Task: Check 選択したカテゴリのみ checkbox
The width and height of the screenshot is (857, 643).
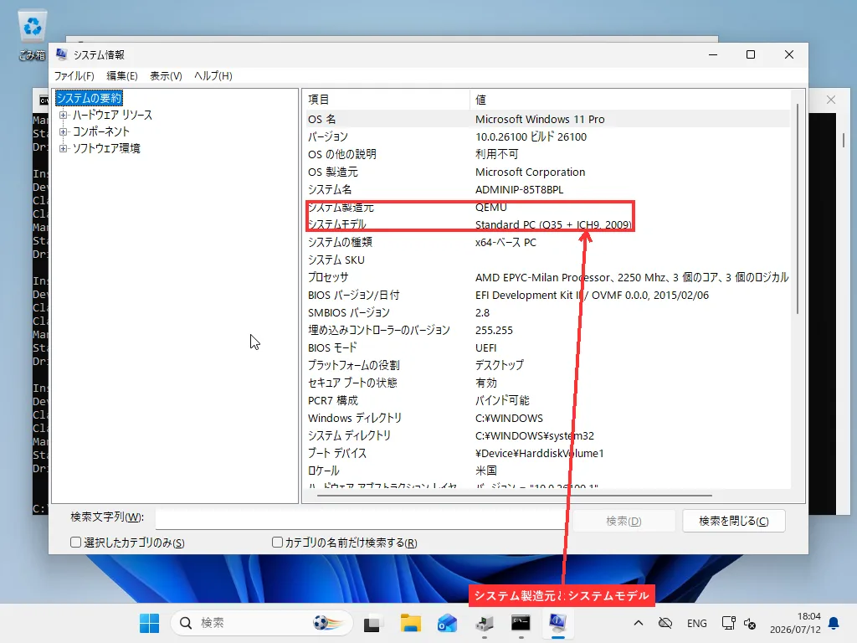Action: pyautogui.click(x=76, y=543)
